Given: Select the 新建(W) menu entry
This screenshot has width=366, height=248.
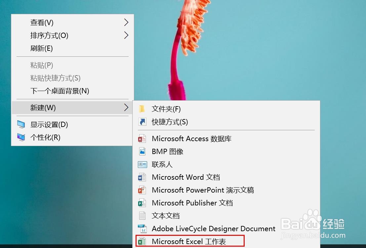Looking at the screenshot, I should tap(72, 108).
